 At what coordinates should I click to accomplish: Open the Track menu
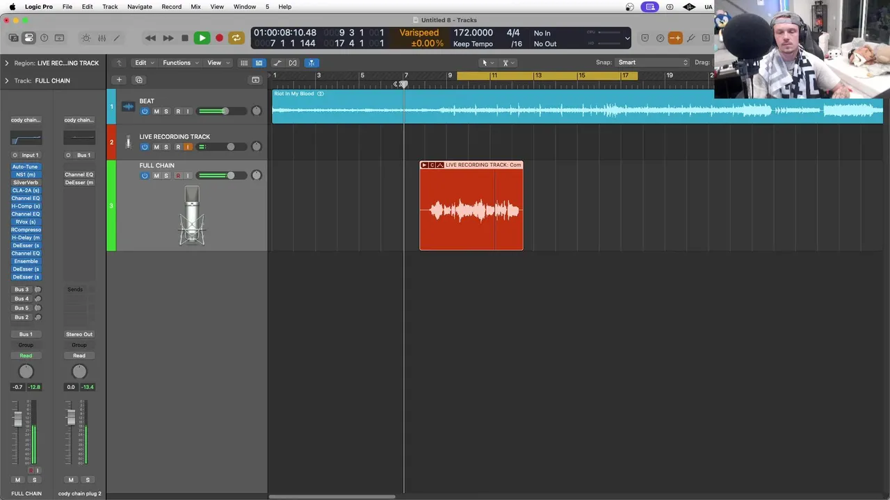pyautogui.click(x=110, y=7)
